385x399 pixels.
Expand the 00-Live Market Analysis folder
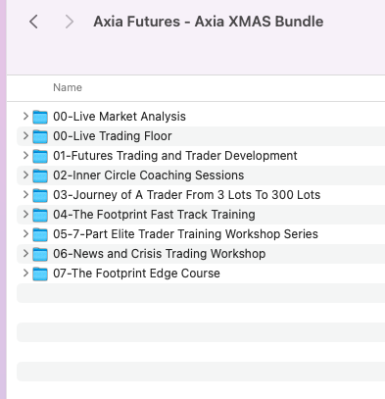25,116
